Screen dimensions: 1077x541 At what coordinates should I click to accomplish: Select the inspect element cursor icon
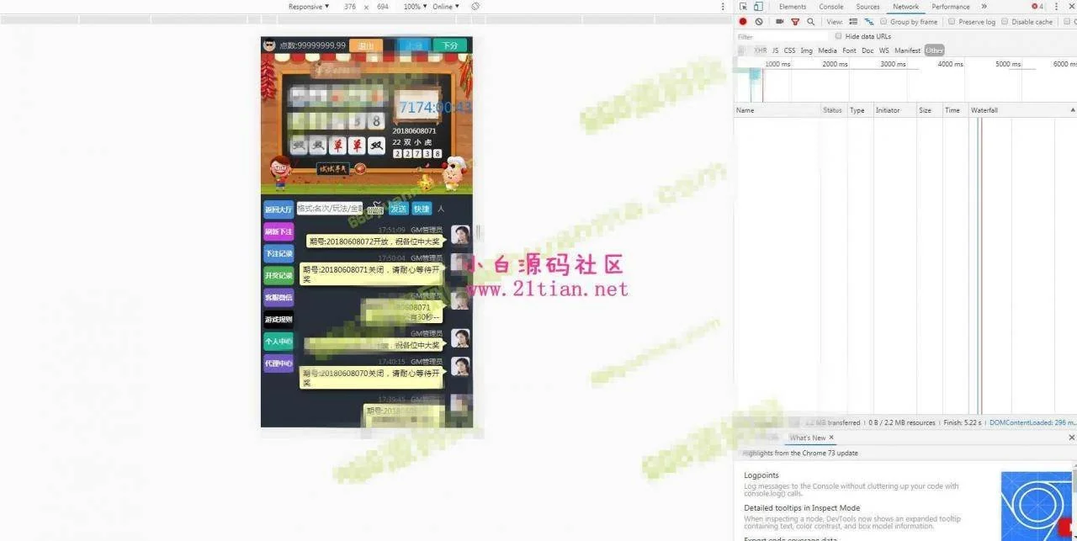tap(743, 7)
